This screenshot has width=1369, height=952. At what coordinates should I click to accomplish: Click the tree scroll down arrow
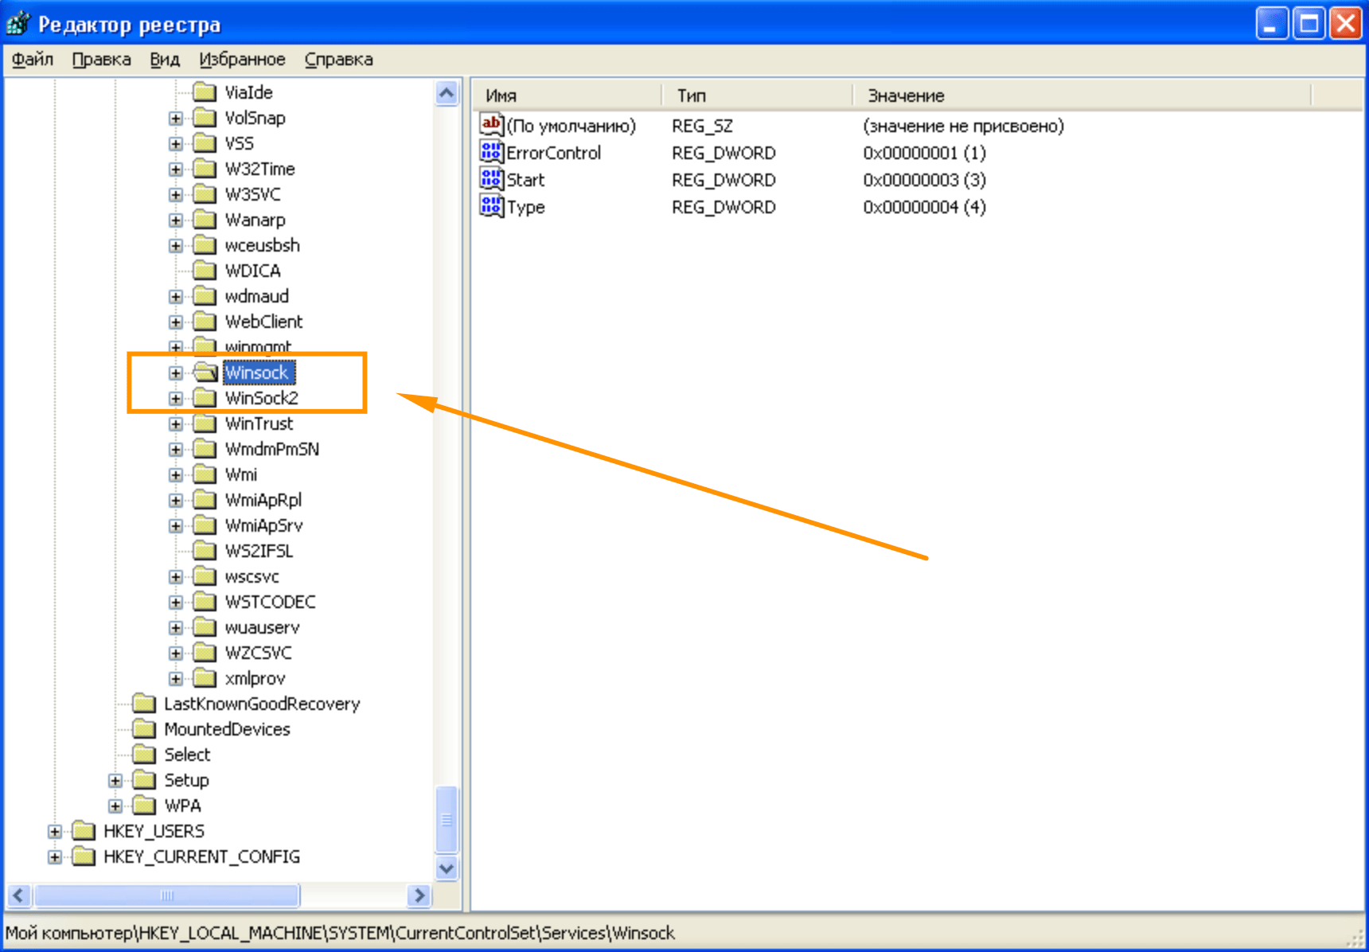(447, 868)
